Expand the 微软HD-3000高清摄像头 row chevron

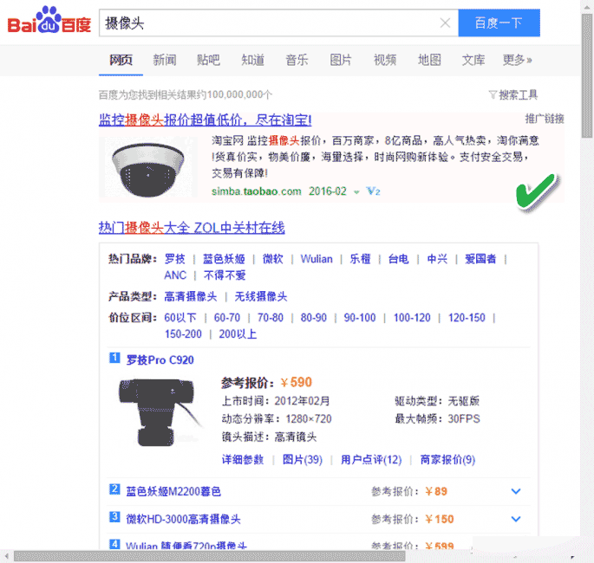[516, 519]
